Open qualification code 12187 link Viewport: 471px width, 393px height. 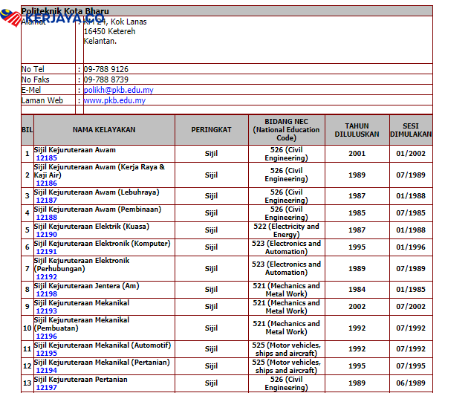(x=47, y=200)
